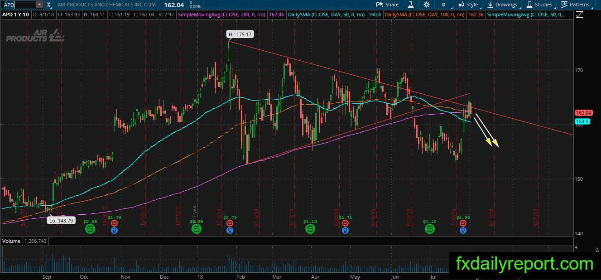The image size is (601, 280).
Task: Click the $1.10 dividend icon in late June
Action: click(x=429, y=229)
